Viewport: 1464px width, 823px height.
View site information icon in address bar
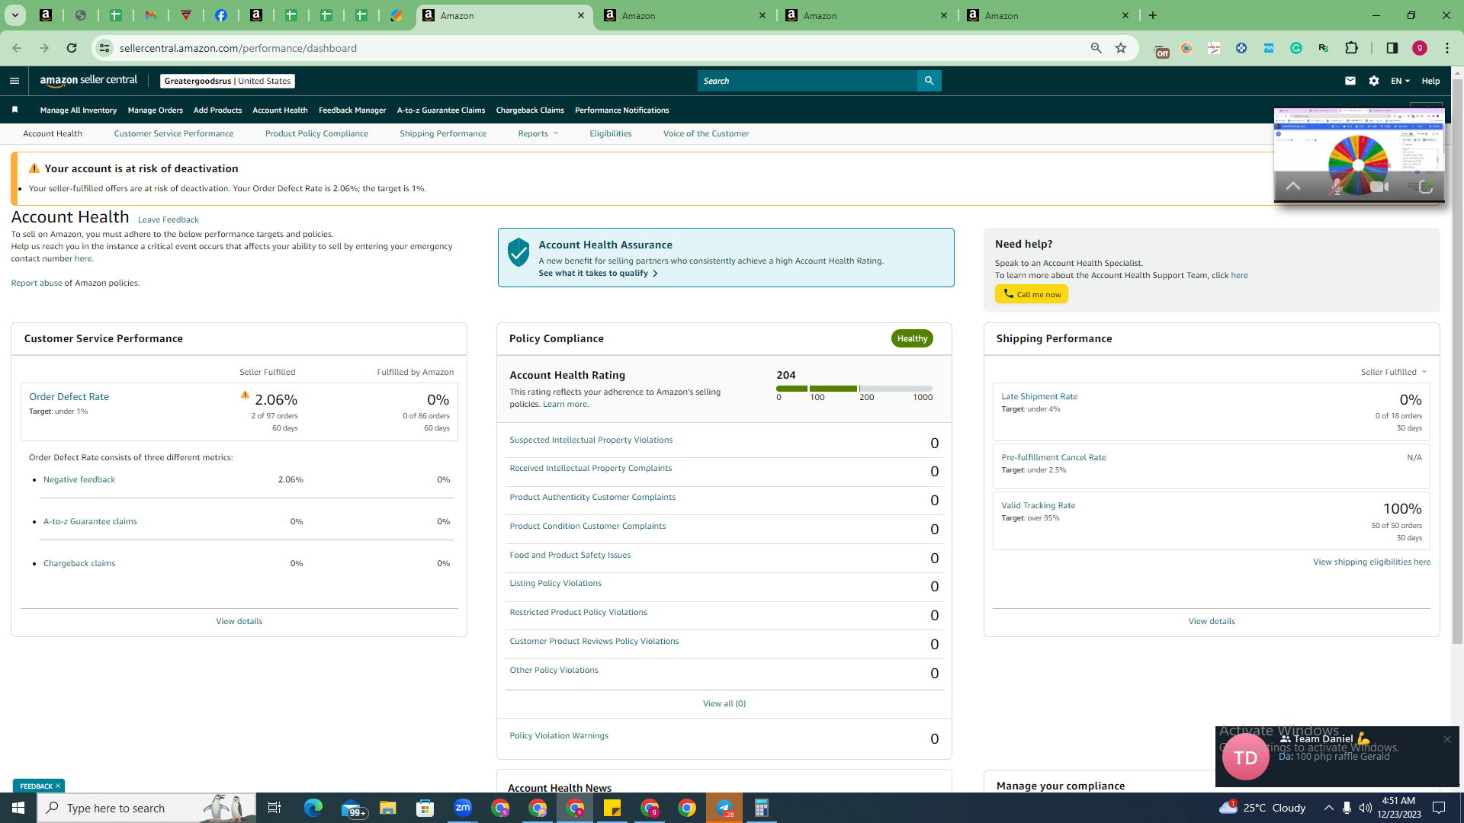coord(104,48)
